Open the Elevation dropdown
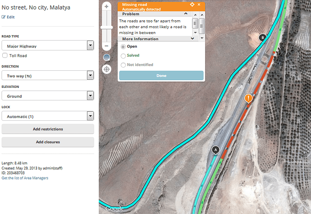This screenshot has height=214, width=311. pos(47,96)
